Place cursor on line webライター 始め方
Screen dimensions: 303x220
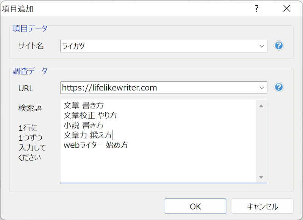point(95,145)
